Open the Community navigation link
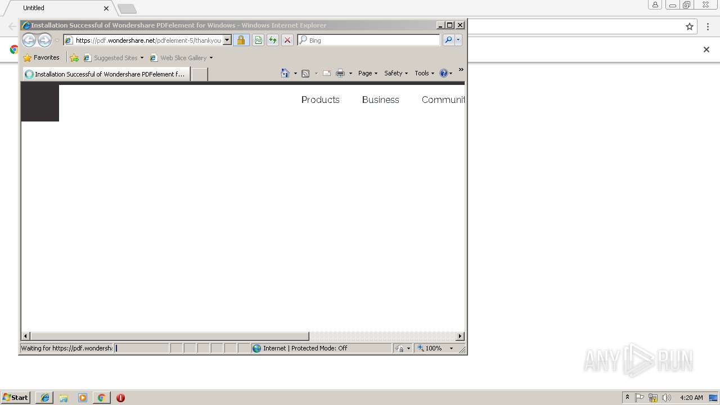Image resolution: width=720 pixels, height=405 pixels. 443,100
